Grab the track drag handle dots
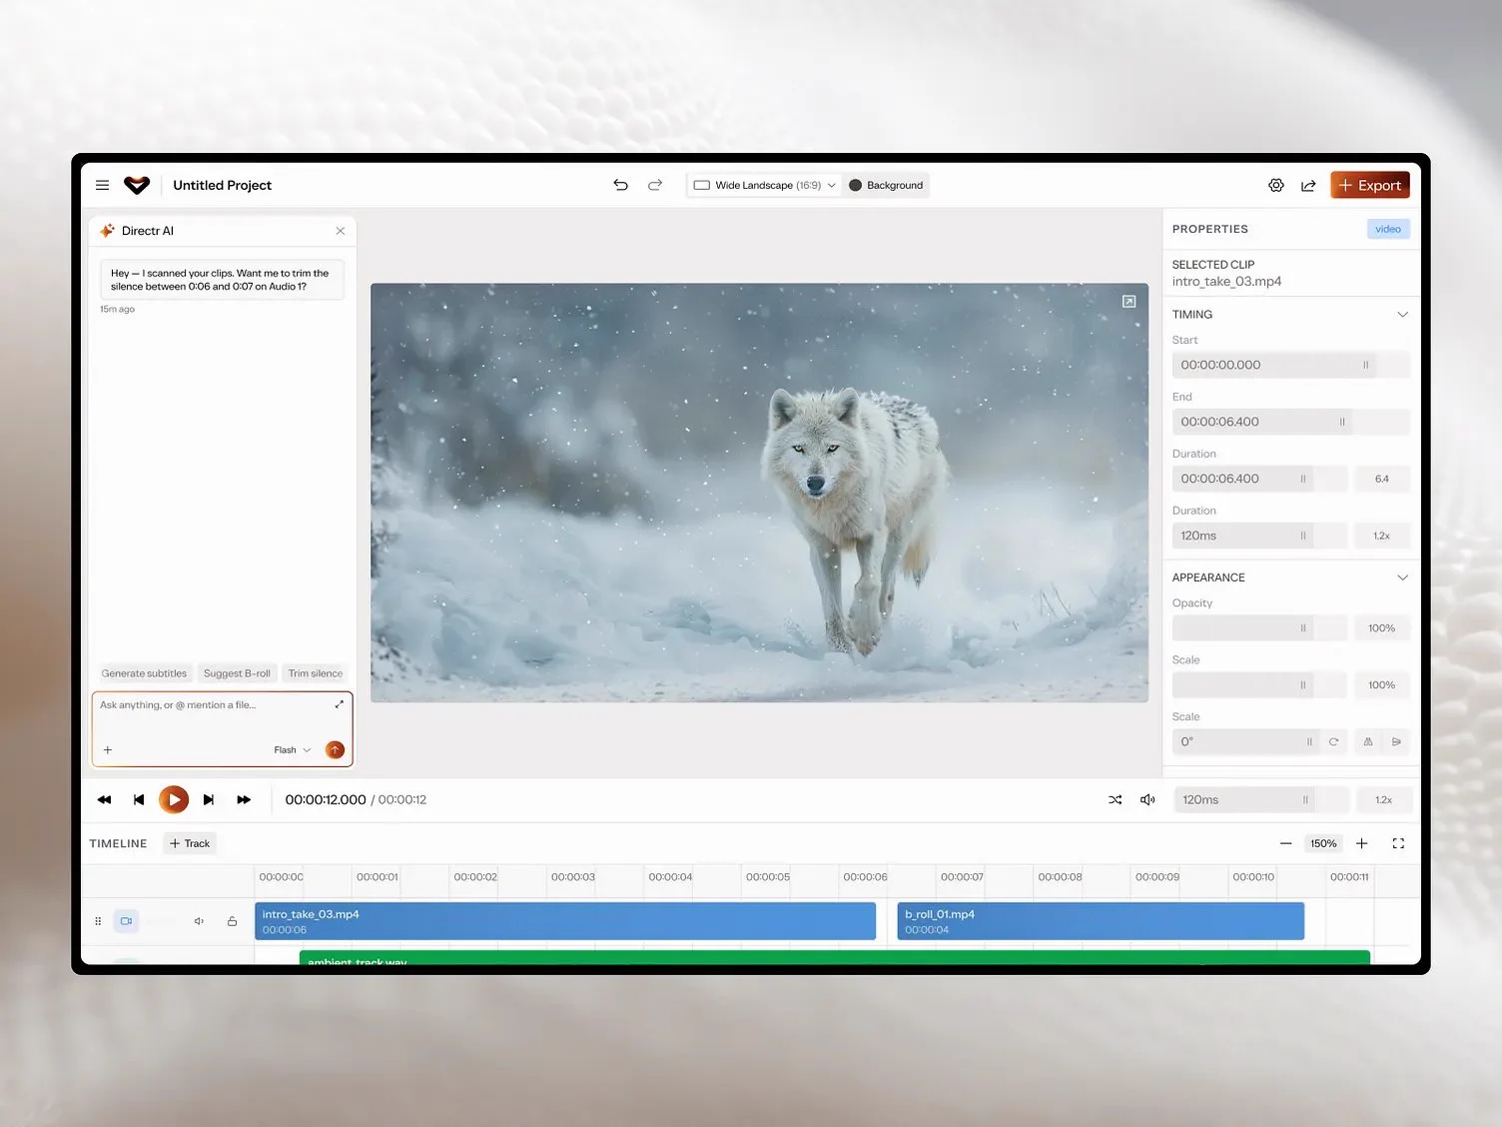Screen dimensions: 1502x1127 [x=98, y=921]
